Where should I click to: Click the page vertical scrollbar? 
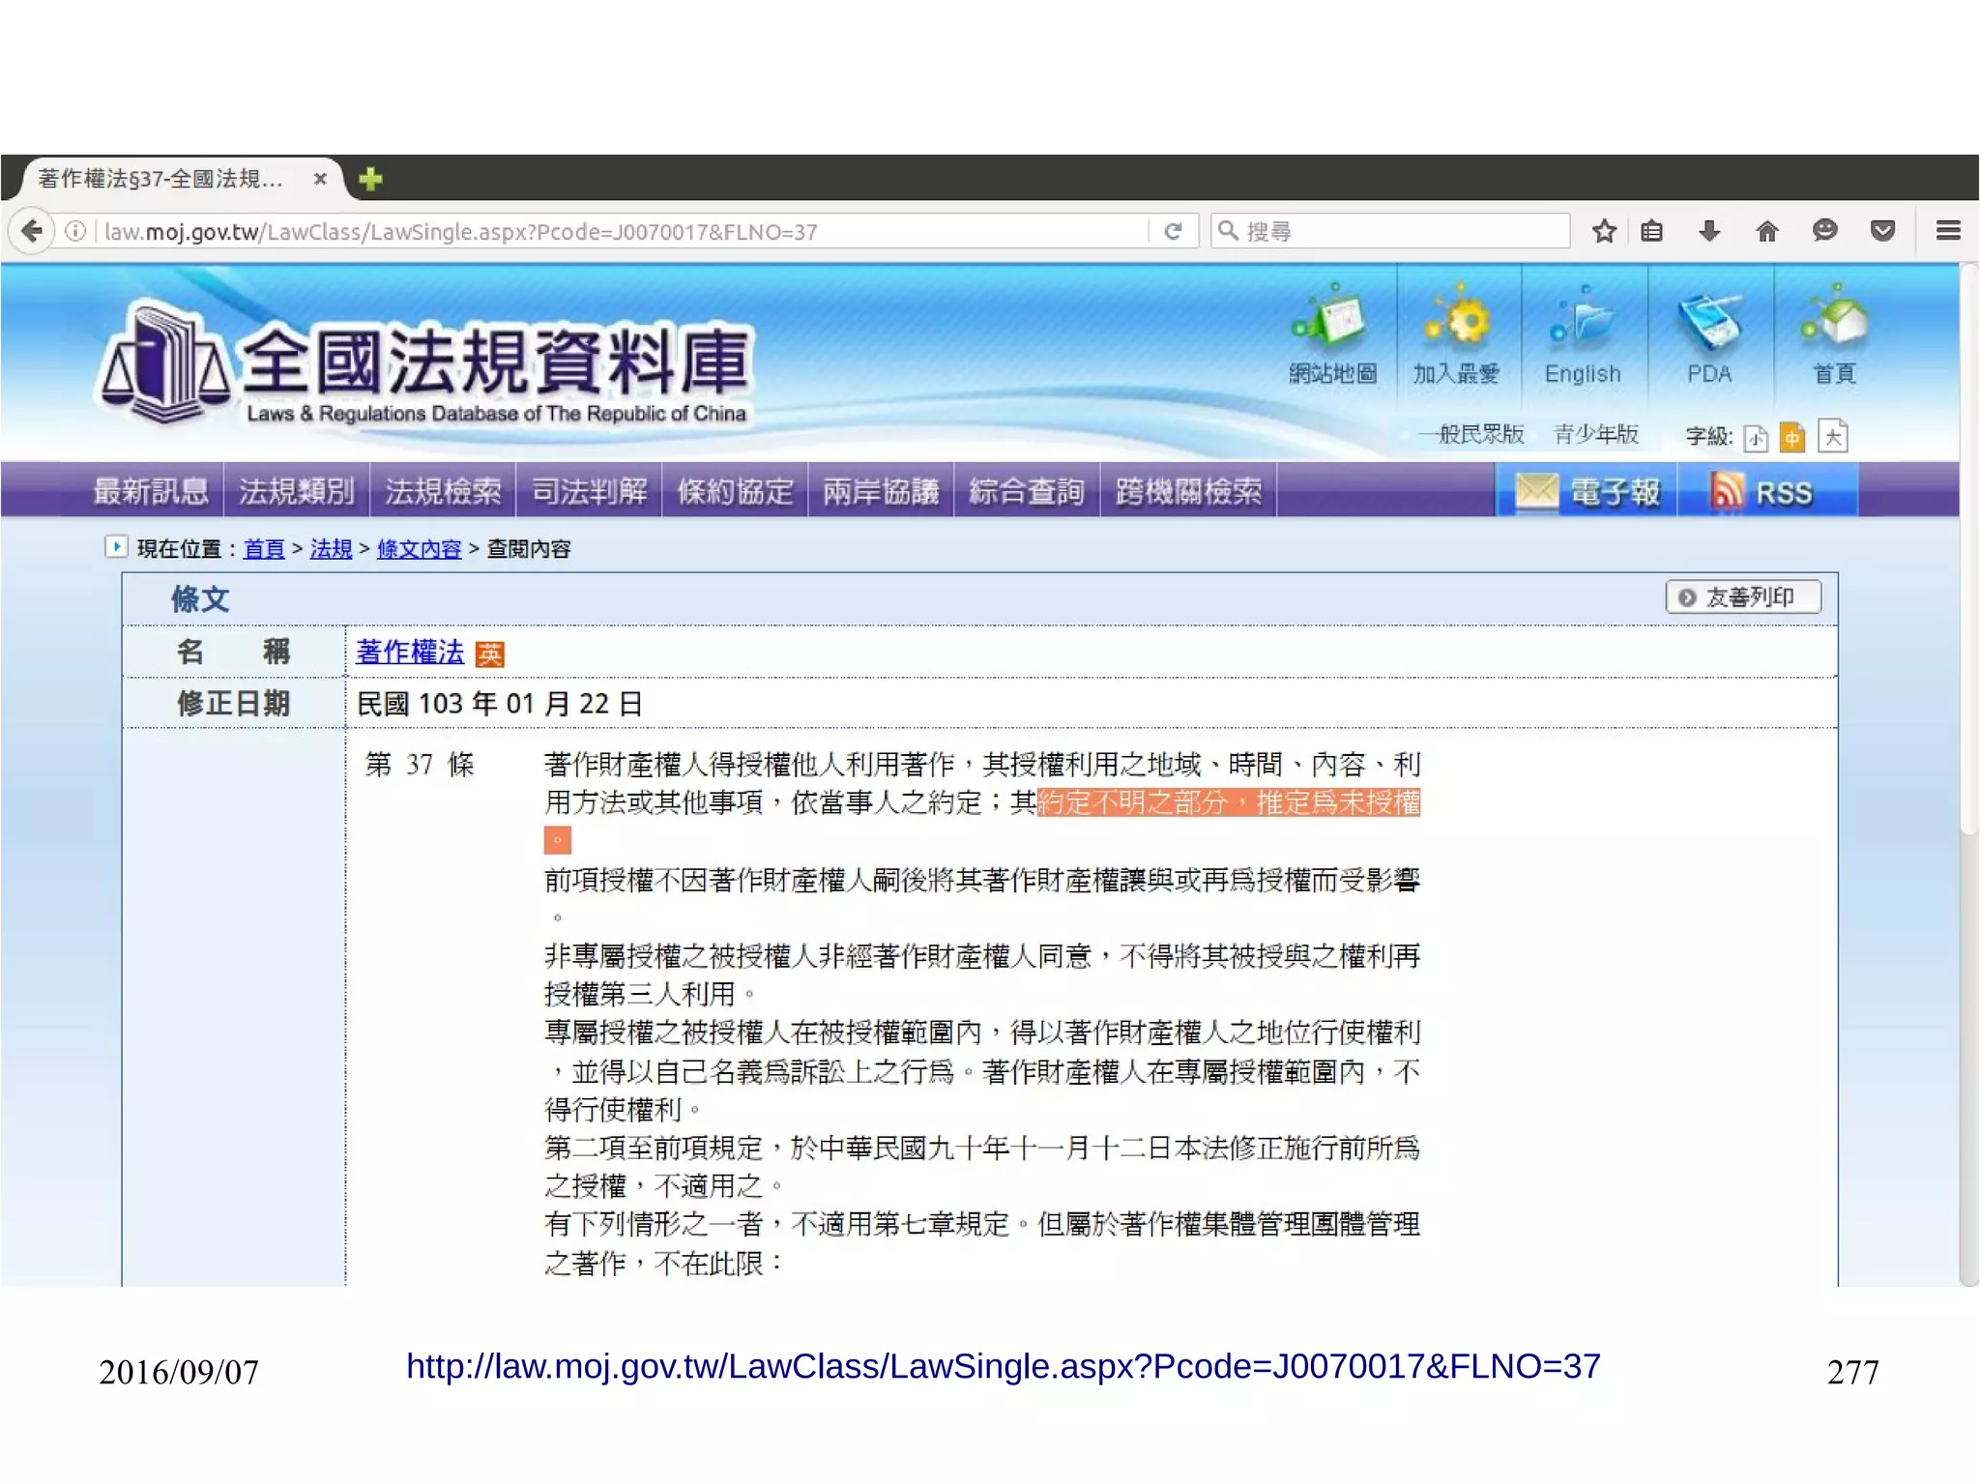[1968, 551]
